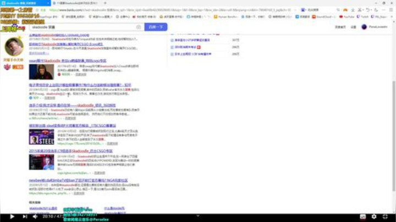396x222 pixels.
Task: Go to 百度首页 link in header
Action: click(x=340, y=27)
